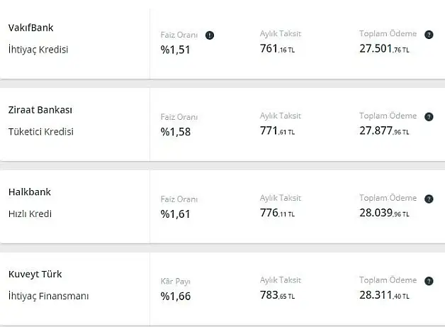
Task: Click the İhtiyaç Finansmanı product label
Action: click(x=48, y=296)
